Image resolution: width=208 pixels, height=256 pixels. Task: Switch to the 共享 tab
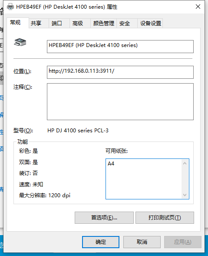[39, 24]
